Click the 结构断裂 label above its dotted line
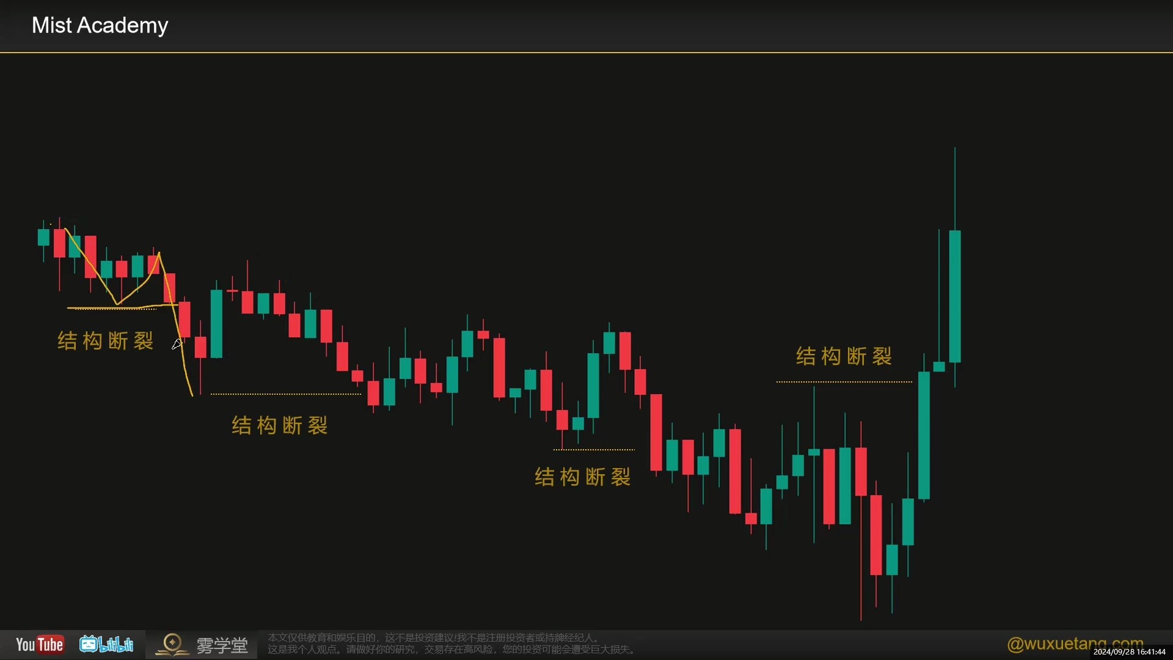Viewport: 1173px width, 660px height. [x=844, y=356]
